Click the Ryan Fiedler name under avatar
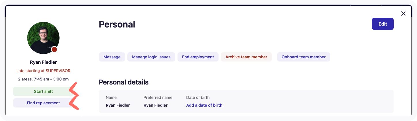417x121 pixels. tap(43, 62)
